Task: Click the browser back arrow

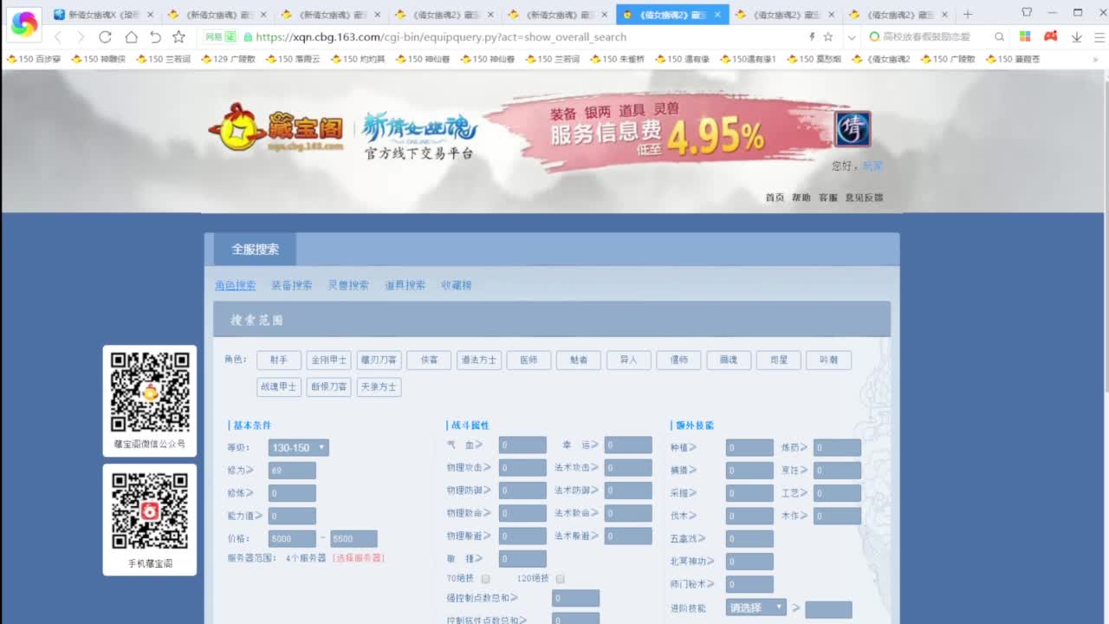Action: pyautogui.click(x=57, y=36)
